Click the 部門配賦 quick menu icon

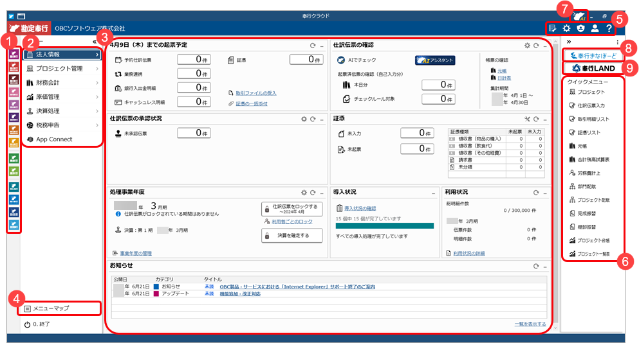572,186
